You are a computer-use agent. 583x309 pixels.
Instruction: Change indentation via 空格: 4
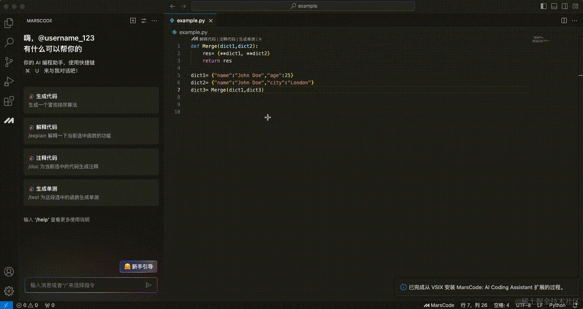tap(501, 305)
